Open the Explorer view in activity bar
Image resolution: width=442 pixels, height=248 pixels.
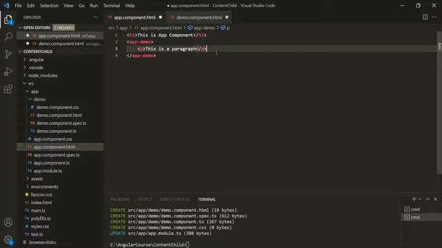(x=8, y=20)
